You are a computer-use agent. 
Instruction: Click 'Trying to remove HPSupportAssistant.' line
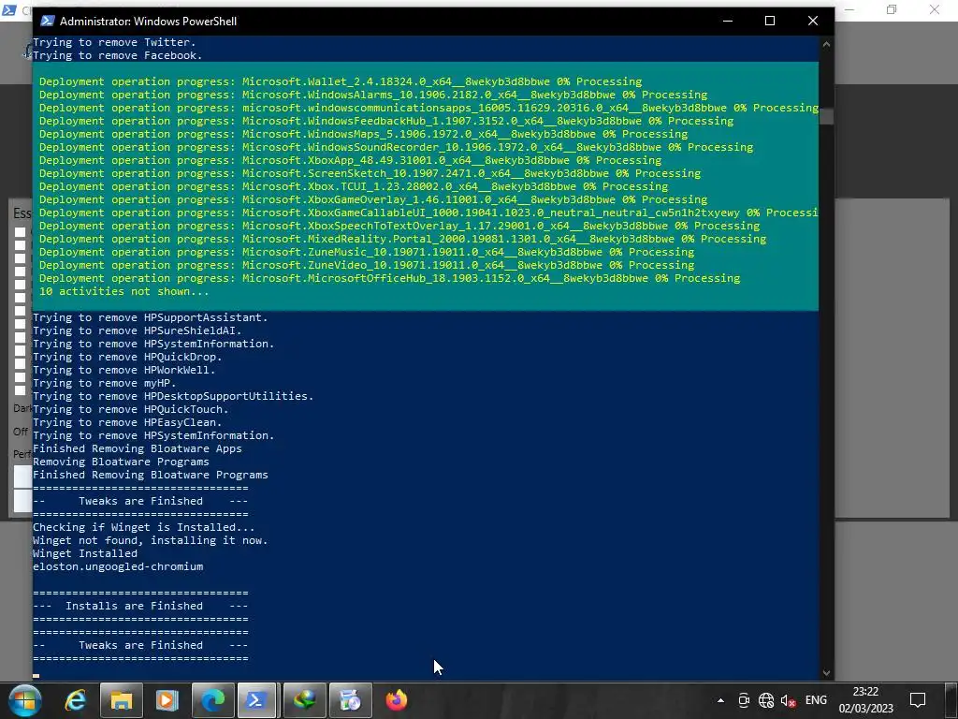151,317
